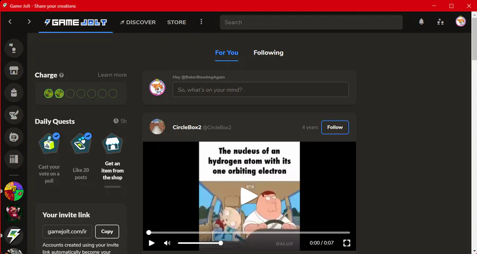Open the user avatar menu in top bar
The image size is (477, 254).
[461, 22]
